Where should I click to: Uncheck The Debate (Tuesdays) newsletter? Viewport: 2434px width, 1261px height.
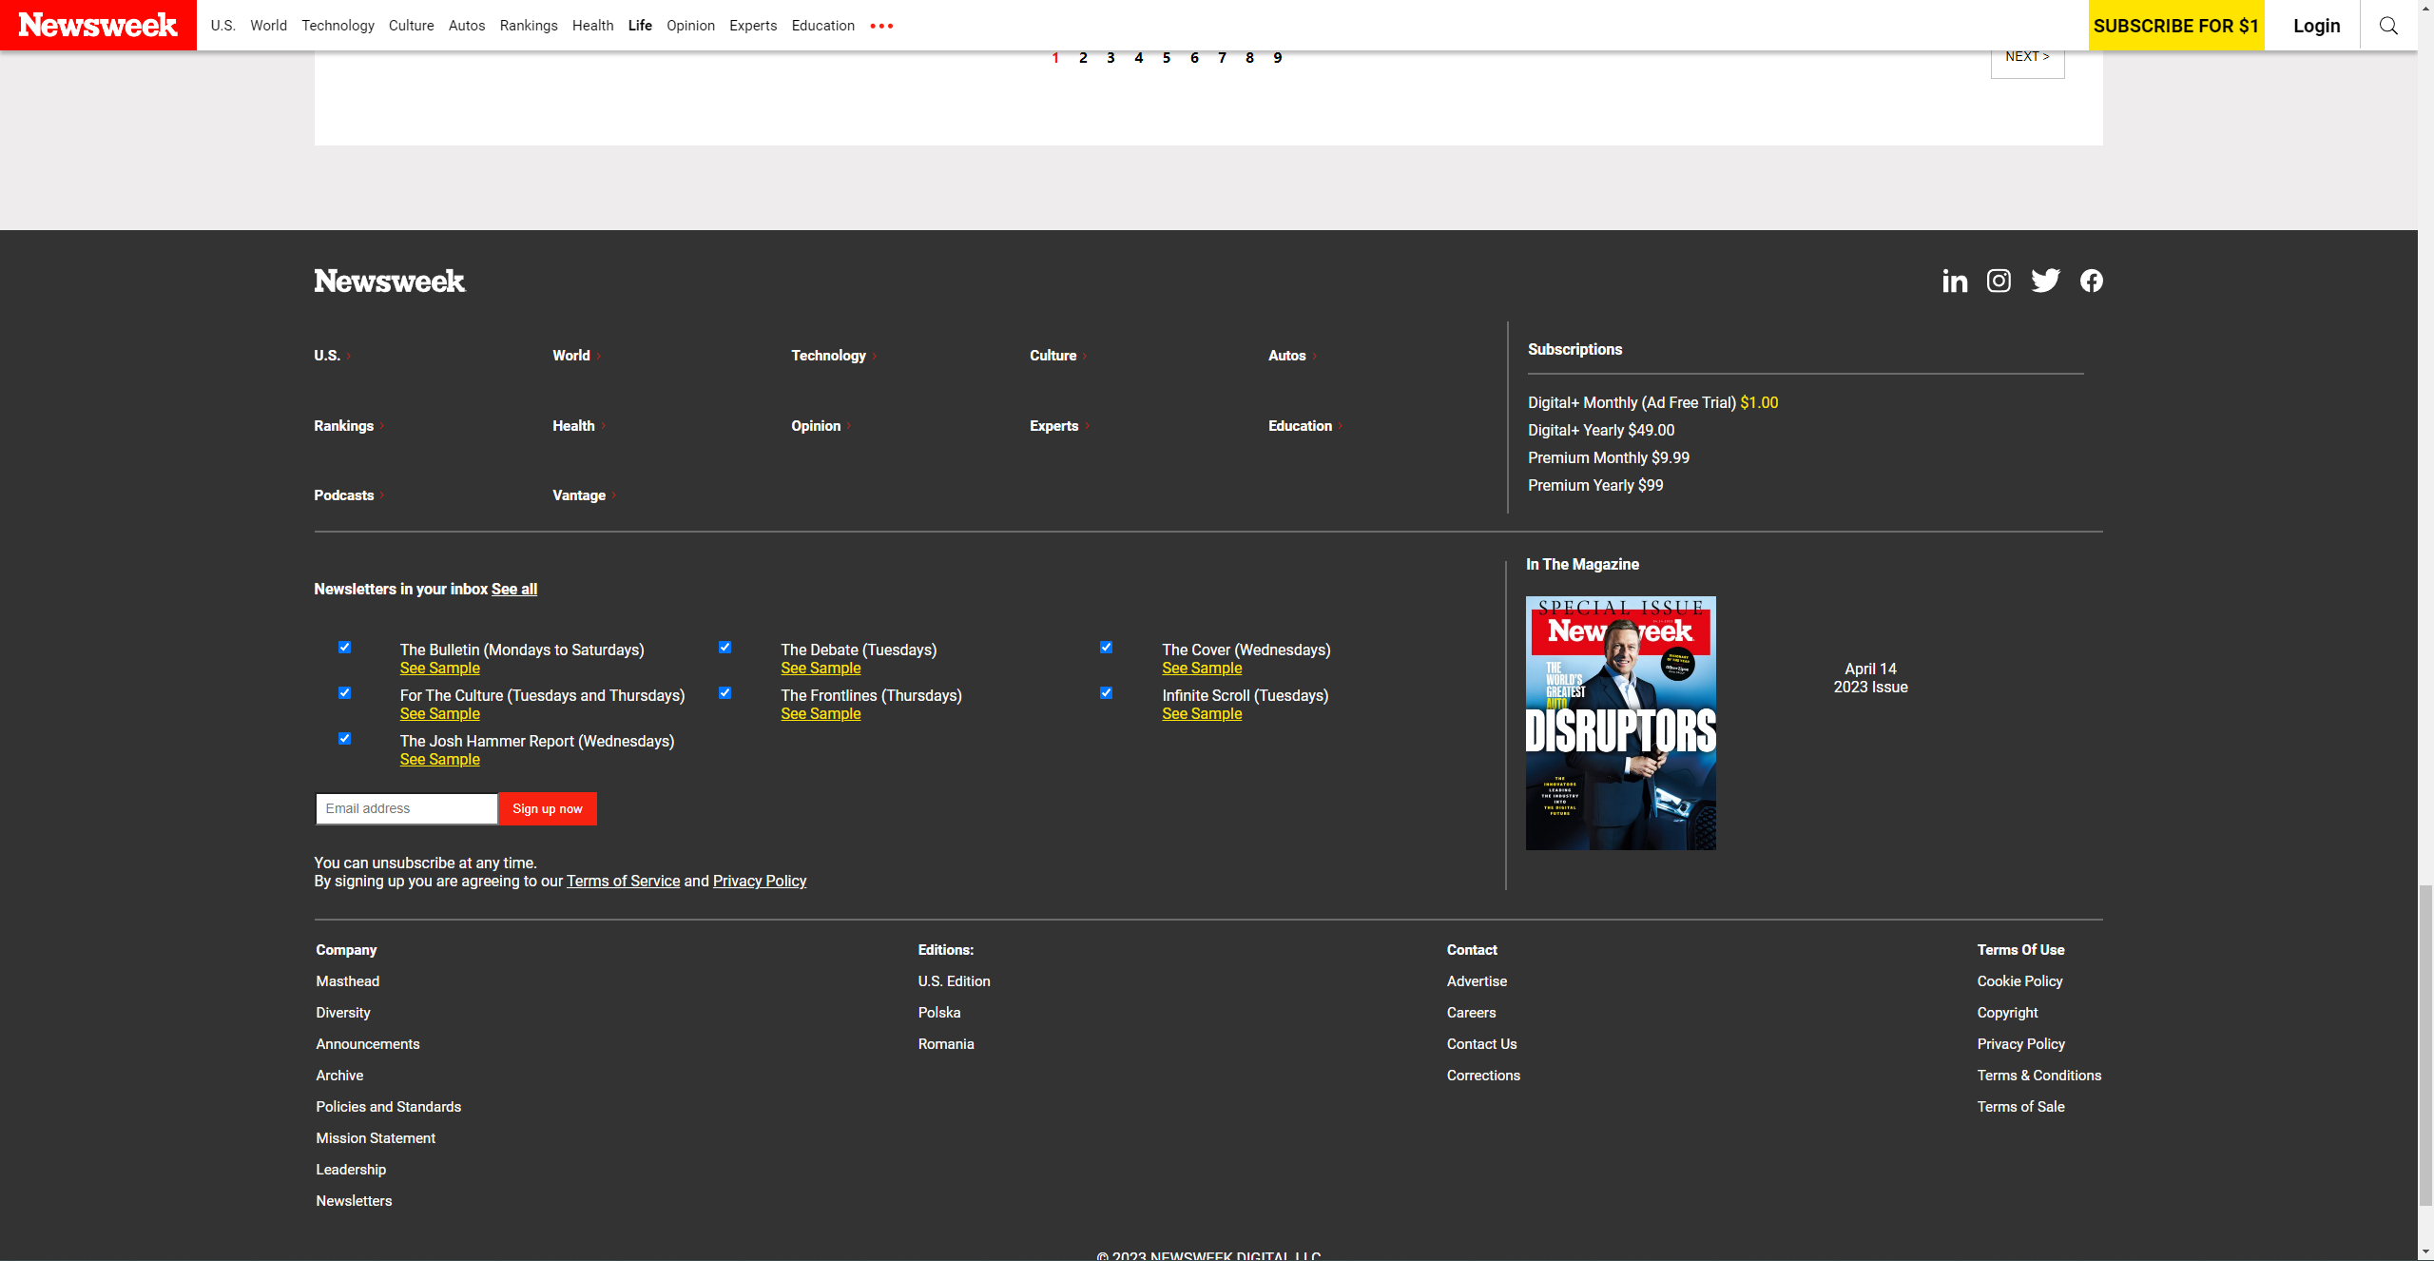click(x=725, y=647)
